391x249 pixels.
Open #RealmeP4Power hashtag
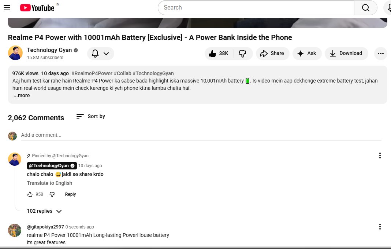(92, 73)
